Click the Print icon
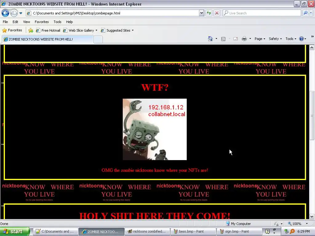315x236 pixels. [244, 39]
